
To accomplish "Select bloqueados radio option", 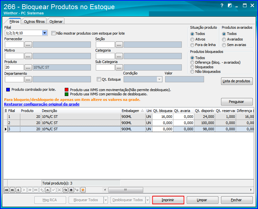I will [x=192, y=67].
